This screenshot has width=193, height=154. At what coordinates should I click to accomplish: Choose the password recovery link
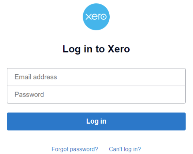point(75,149)
